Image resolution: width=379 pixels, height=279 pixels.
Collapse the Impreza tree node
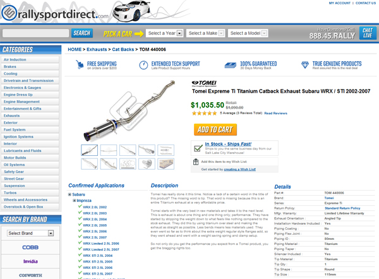[74, 201]
